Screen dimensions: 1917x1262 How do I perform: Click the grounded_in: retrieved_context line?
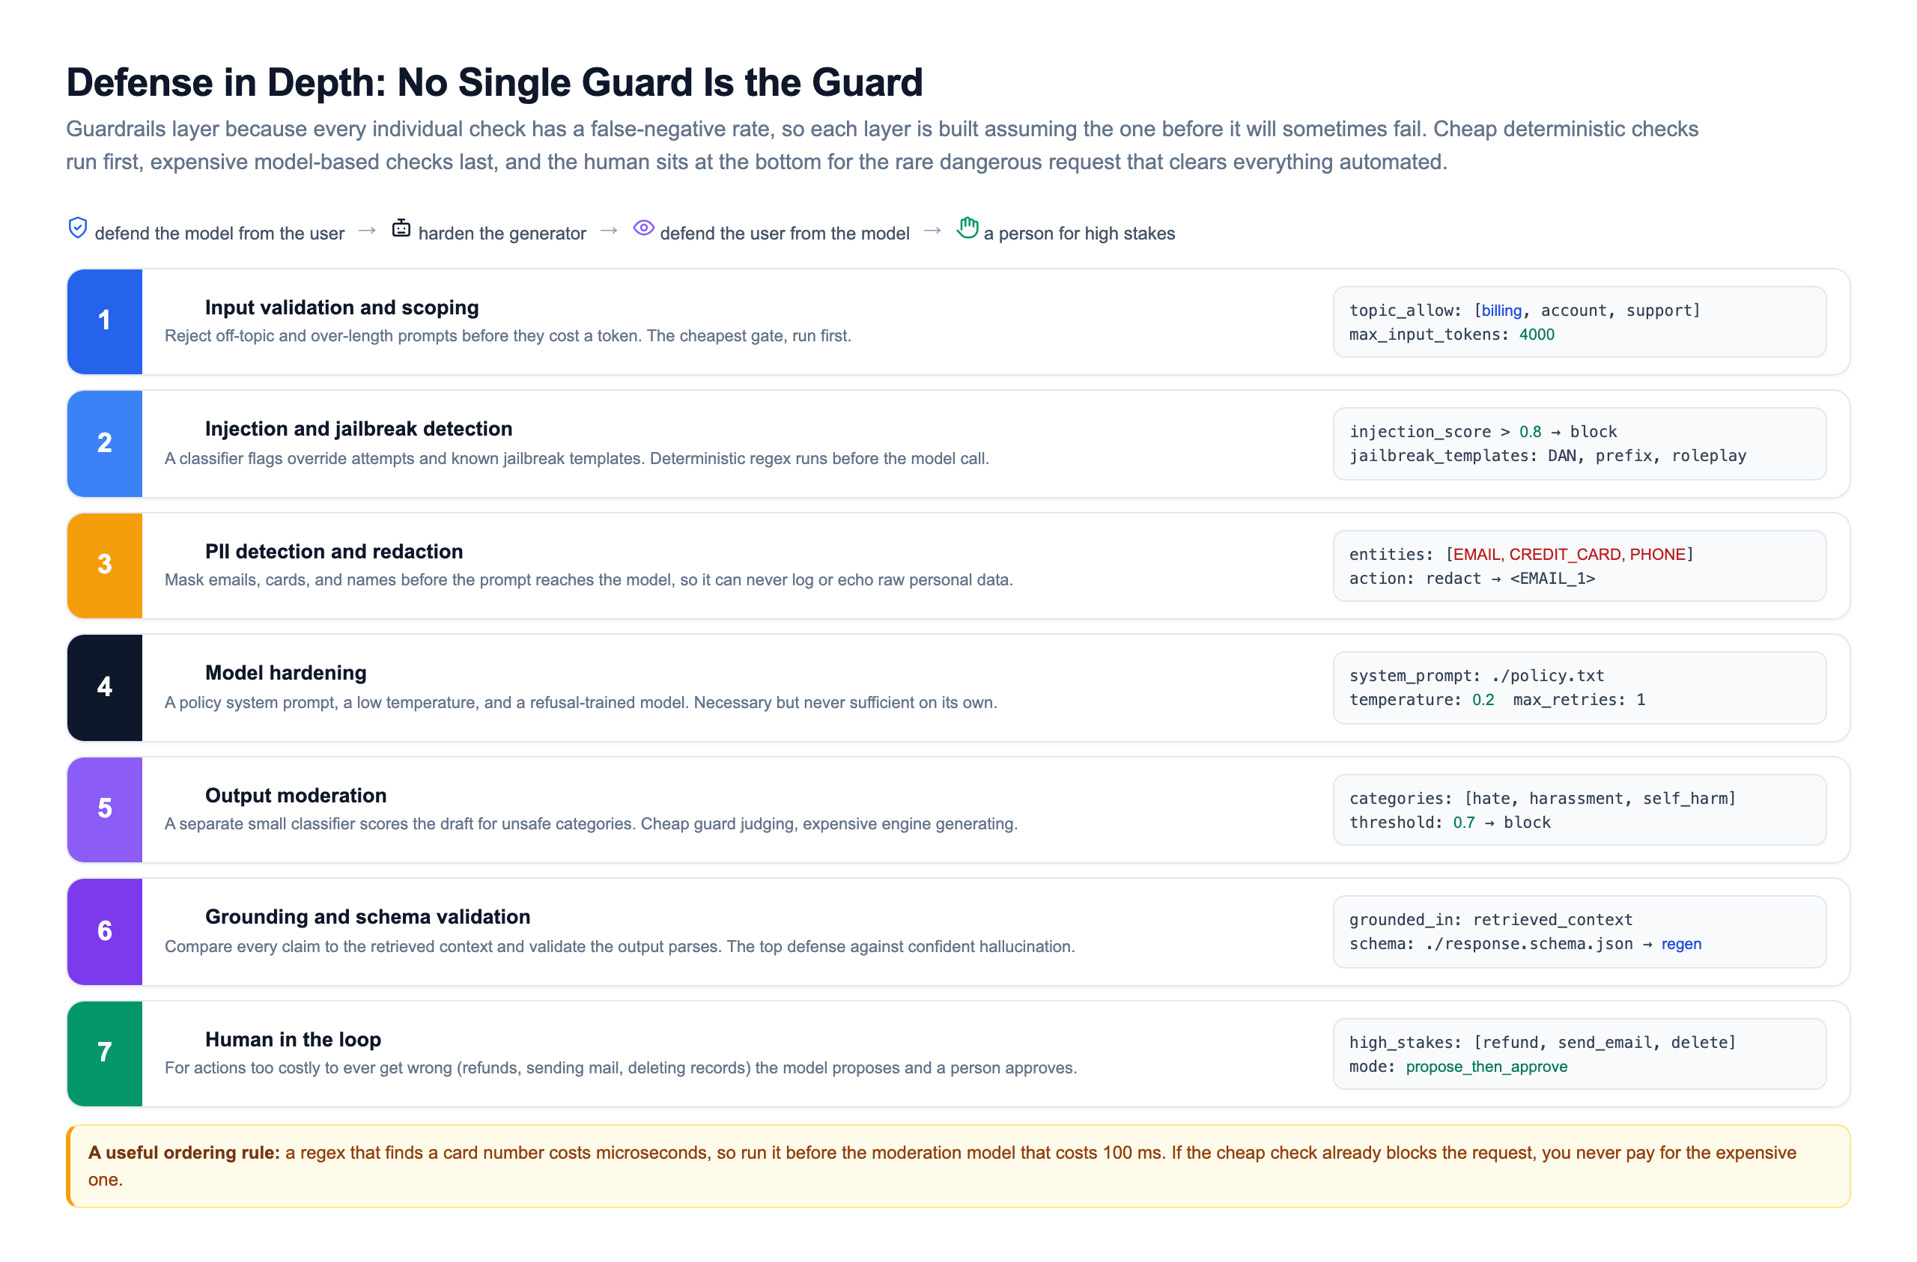1490,920
